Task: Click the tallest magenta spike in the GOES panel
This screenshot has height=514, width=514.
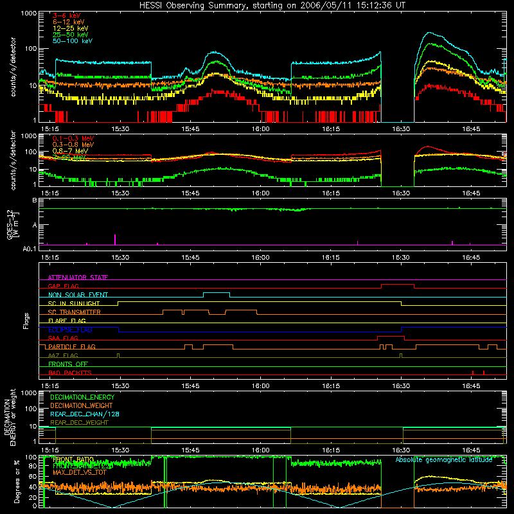Action: coord(115,240)
